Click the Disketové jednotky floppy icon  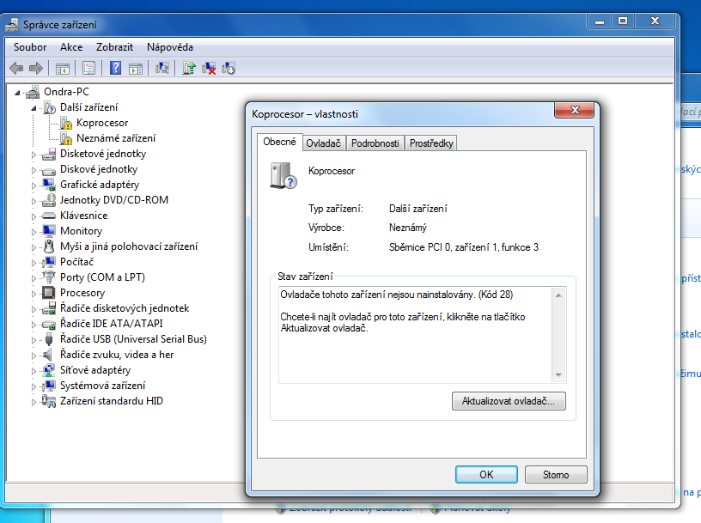(49, 155)
